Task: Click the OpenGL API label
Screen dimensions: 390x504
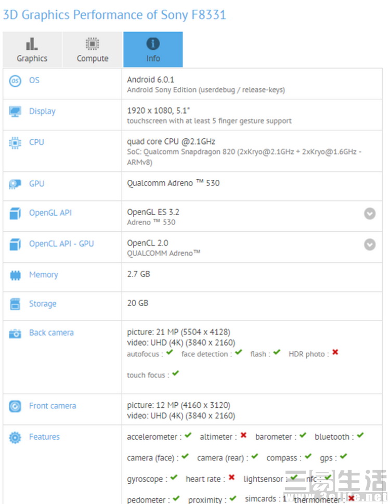Action: (50, 213)
